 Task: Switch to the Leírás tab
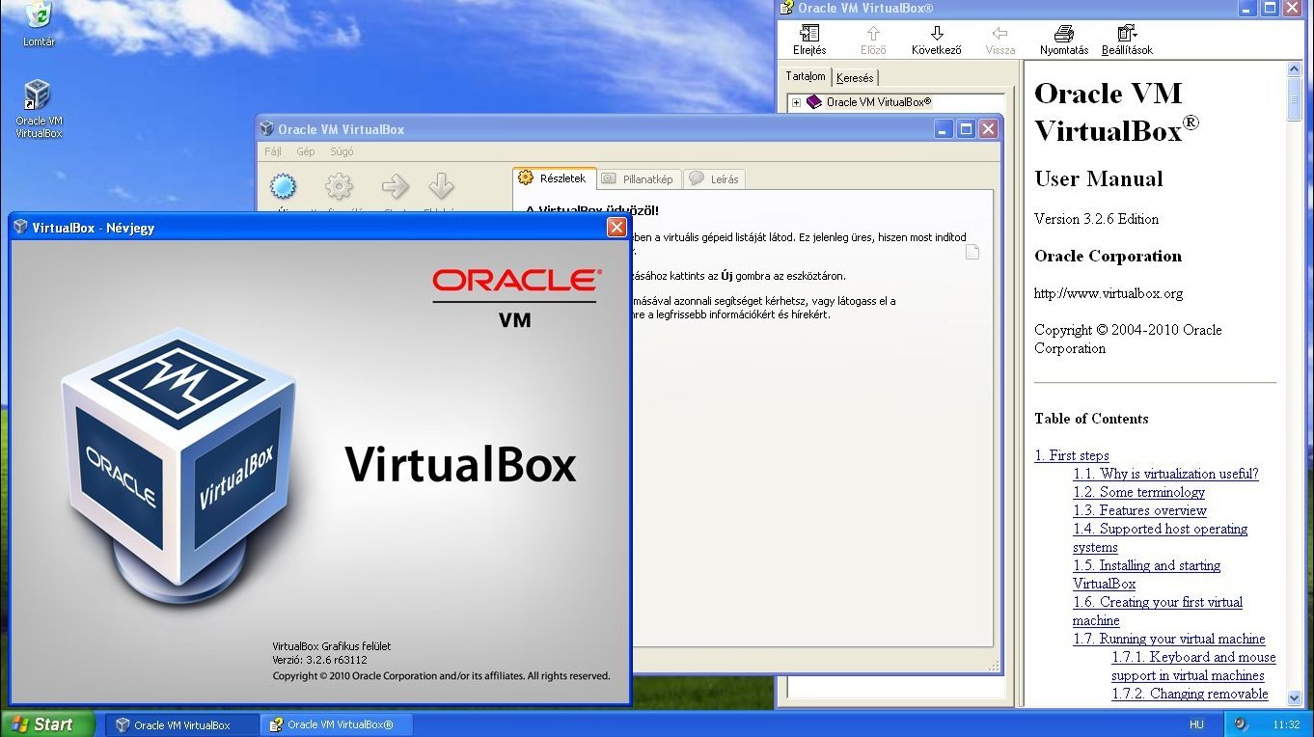[715, 178]
